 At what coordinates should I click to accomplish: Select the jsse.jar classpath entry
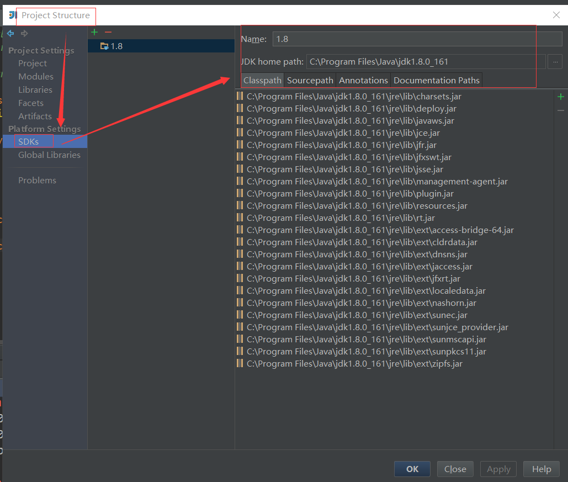coord(345,170)
